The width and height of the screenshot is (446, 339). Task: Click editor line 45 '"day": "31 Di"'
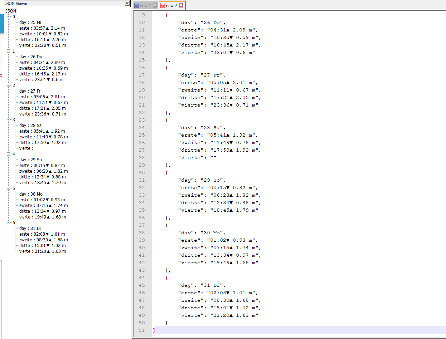point(202,285)
